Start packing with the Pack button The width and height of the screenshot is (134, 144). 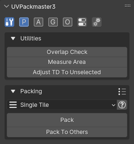(x=67, y=120)
